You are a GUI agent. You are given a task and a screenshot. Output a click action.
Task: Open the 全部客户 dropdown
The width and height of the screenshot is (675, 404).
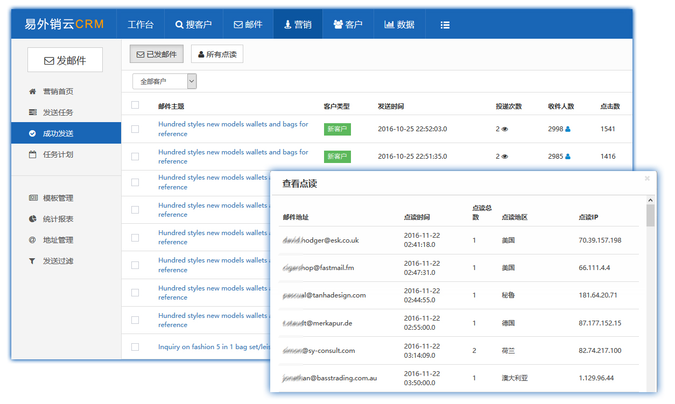point(164,81)
